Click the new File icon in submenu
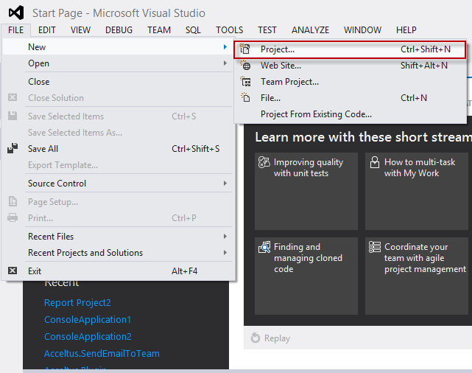472x373 pixels. click(x=246, y=97)
